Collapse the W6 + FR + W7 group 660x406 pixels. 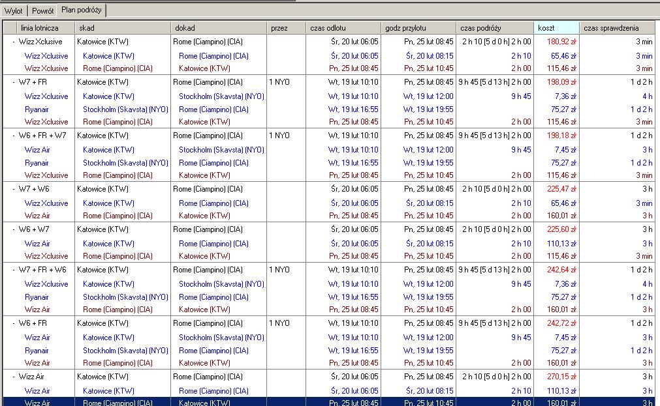(14, 136)
